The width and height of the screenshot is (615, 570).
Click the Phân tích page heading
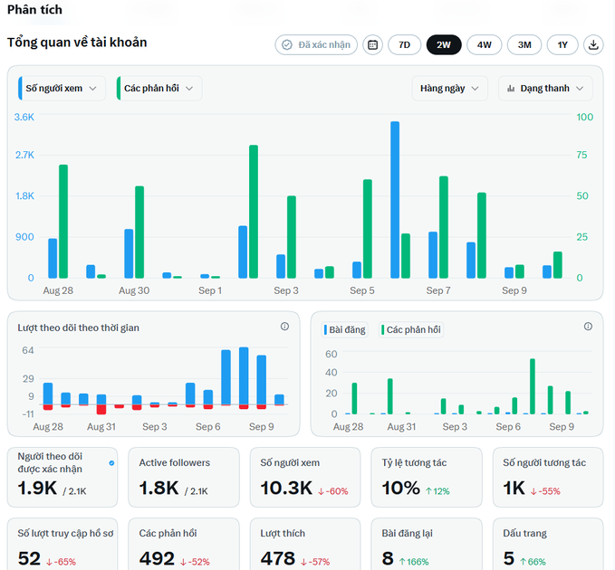tap(34, 9)
